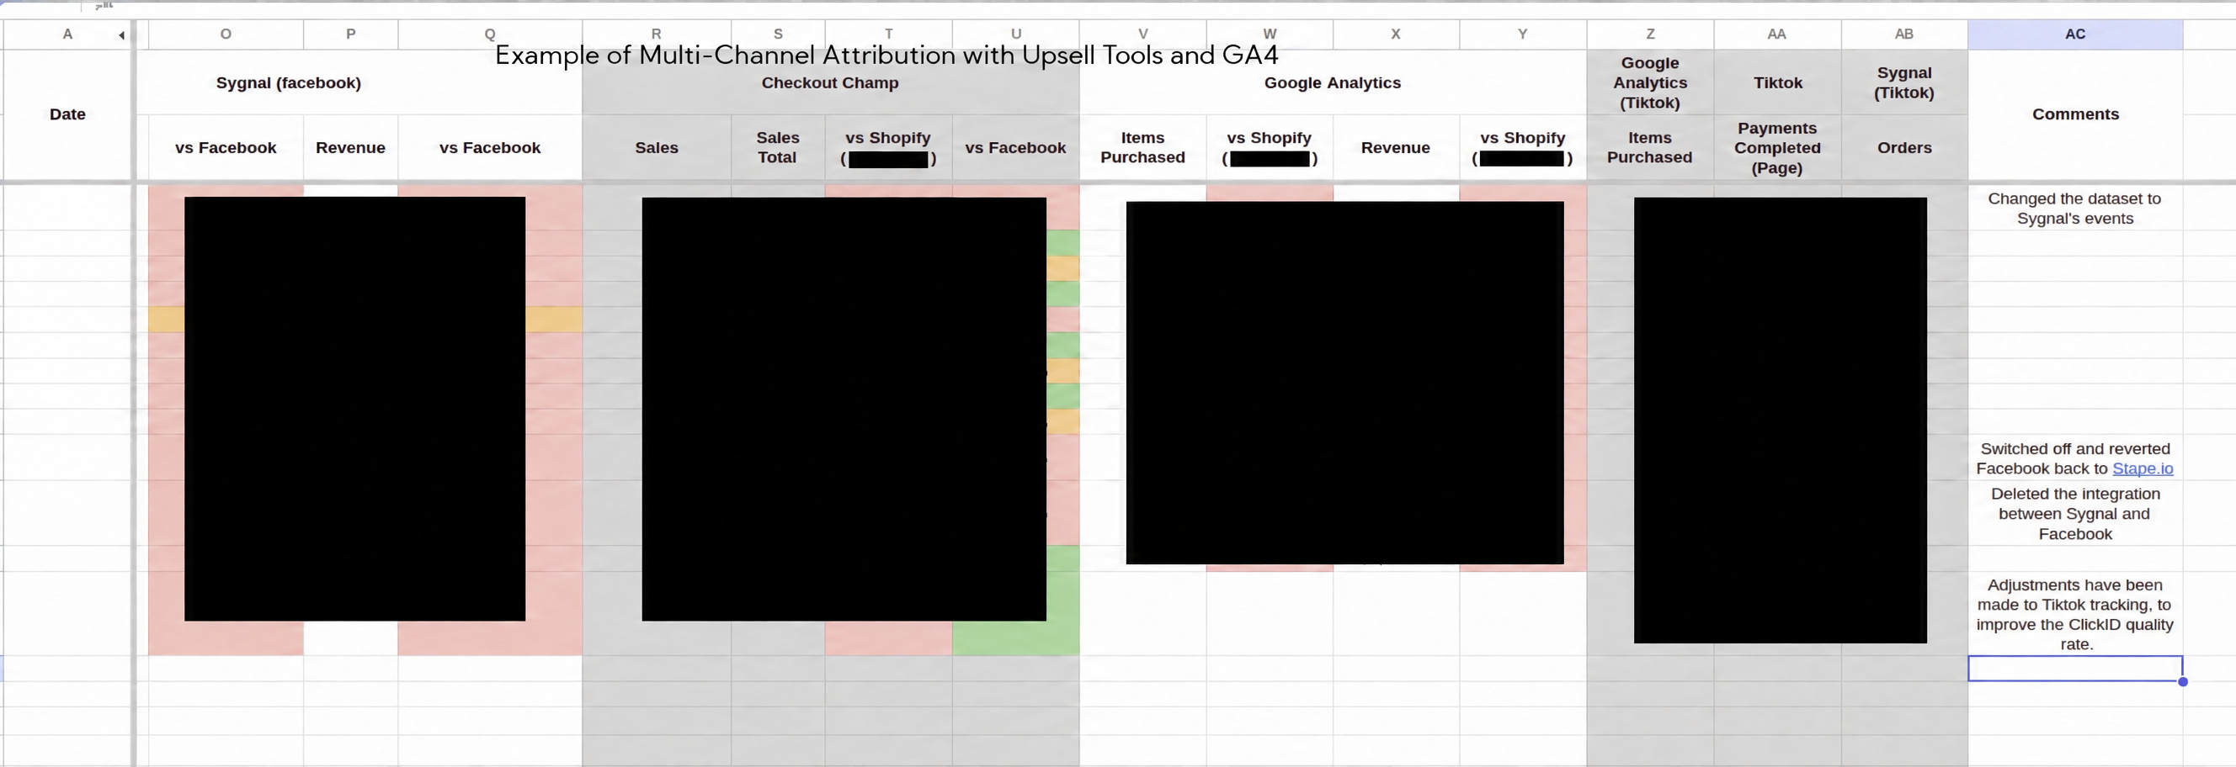Click comment about Tiktok tracking ClickID adjustments

[2074, 615]
